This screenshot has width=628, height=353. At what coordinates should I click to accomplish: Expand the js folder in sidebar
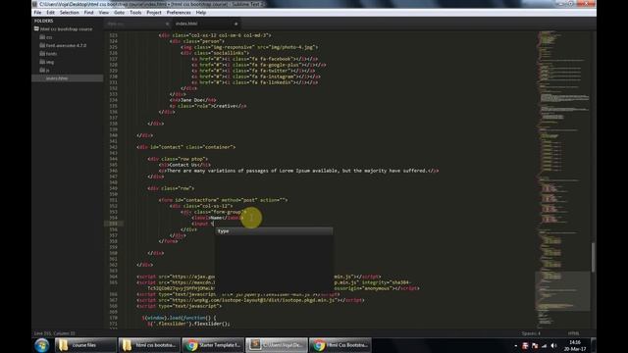(42, 70)
